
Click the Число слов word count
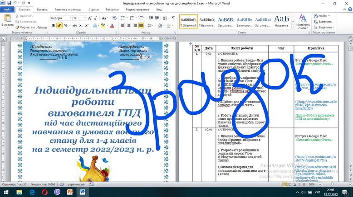(x=43, y=184)
